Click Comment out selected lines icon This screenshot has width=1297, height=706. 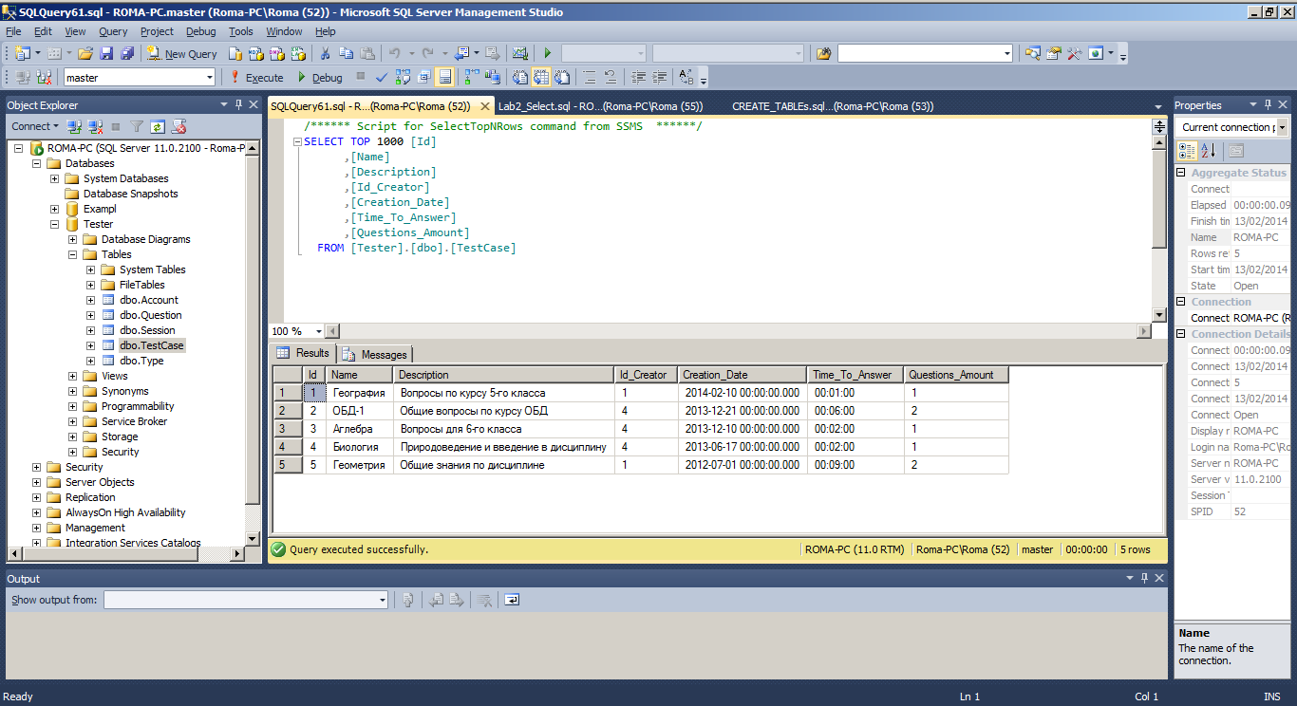tap(589, 77)
